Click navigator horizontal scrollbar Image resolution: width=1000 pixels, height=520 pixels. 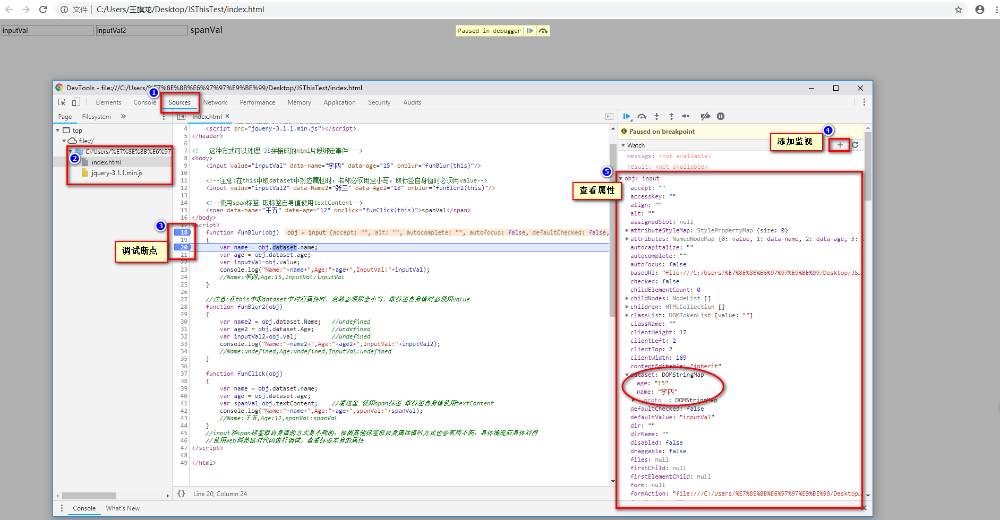click(89, 496)
